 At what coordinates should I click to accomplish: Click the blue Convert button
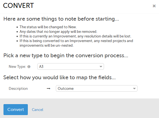click(x=16, y=110)
